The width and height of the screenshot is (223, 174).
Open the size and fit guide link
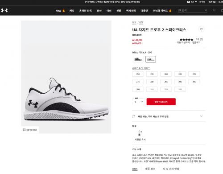(141, 68)
